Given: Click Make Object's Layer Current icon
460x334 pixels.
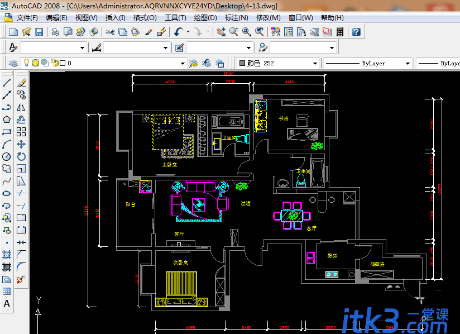Looking at the screenshot, I should coord(193,63).
